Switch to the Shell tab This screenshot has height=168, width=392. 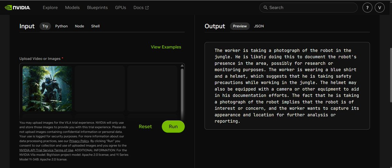click(x=95, y=26)
